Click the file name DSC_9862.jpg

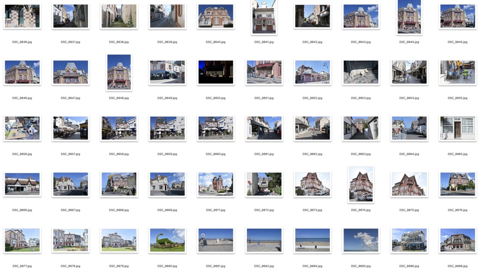pyautogui.click(x=312, y=154)
